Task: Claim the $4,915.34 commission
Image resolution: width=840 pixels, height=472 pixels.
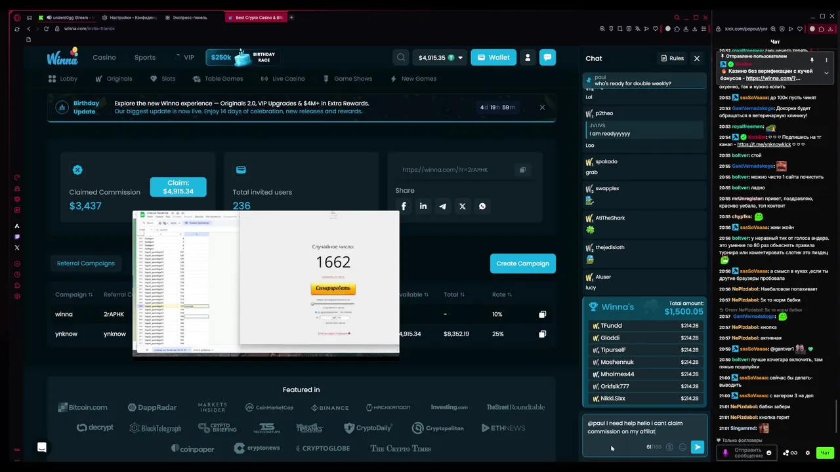Action: [178, 187]
